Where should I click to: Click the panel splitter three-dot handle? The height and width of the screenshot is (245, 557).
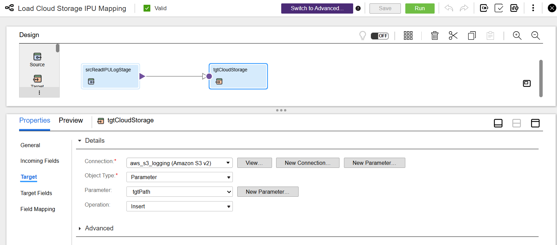coord(281,110)
